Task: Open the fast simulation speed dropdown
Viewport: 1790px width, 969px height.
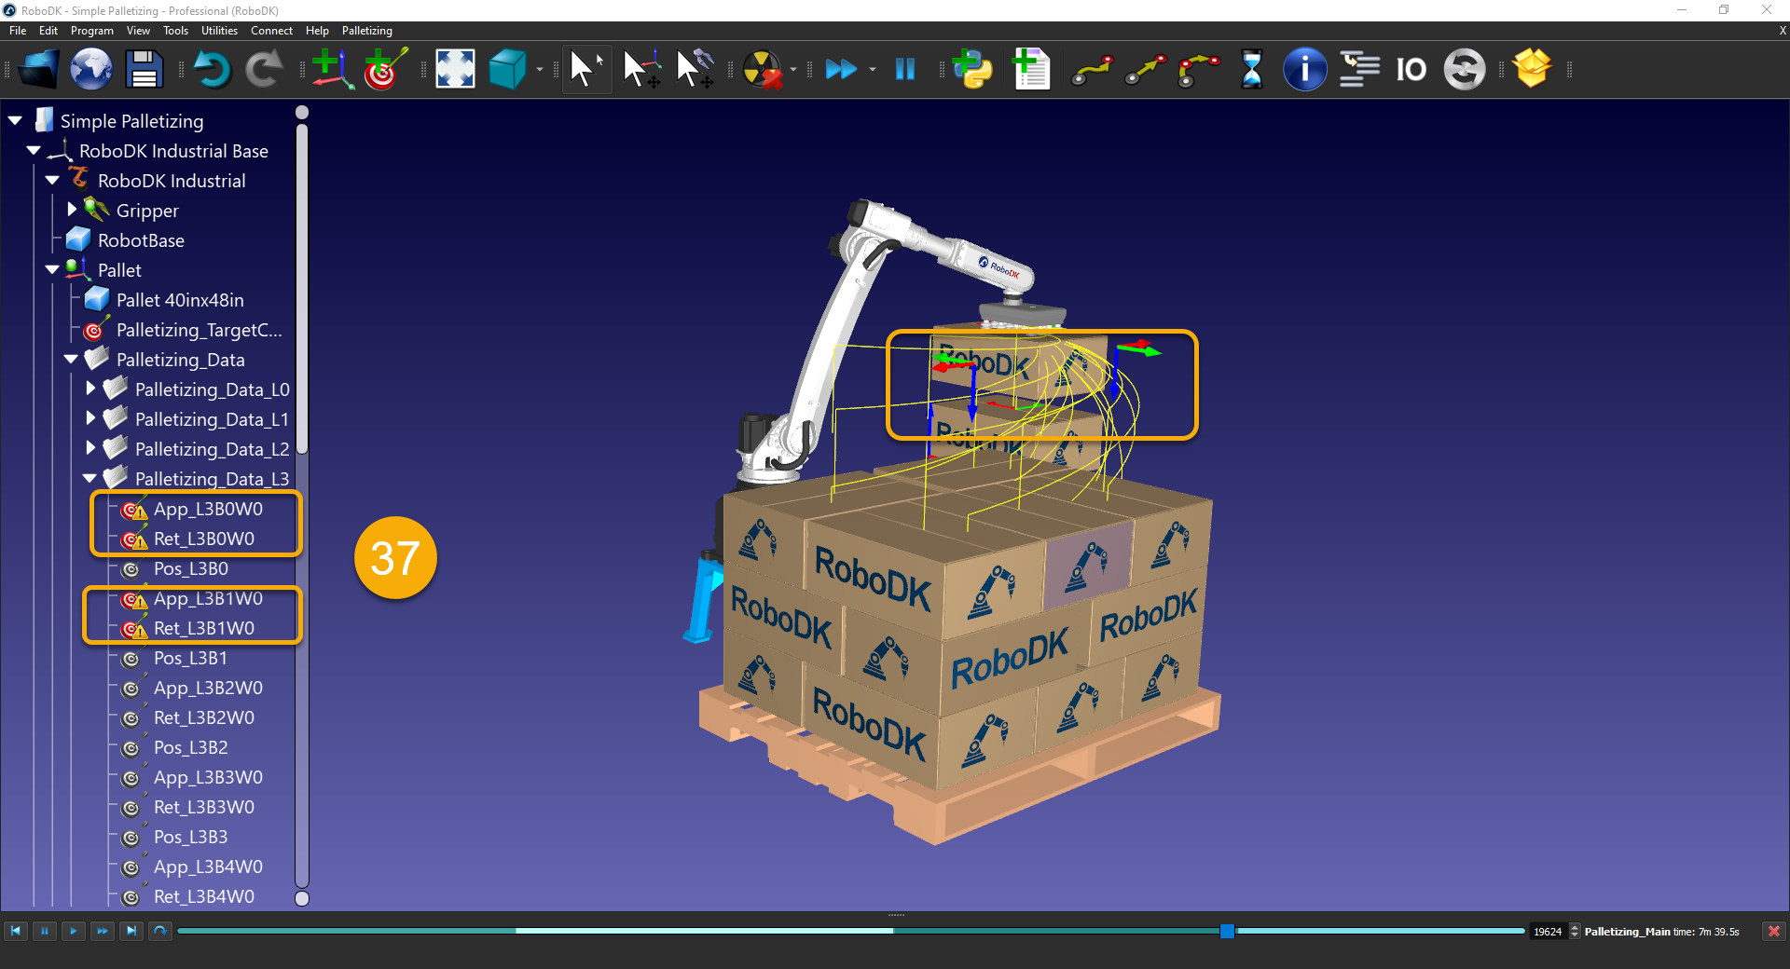Action: 872,69
